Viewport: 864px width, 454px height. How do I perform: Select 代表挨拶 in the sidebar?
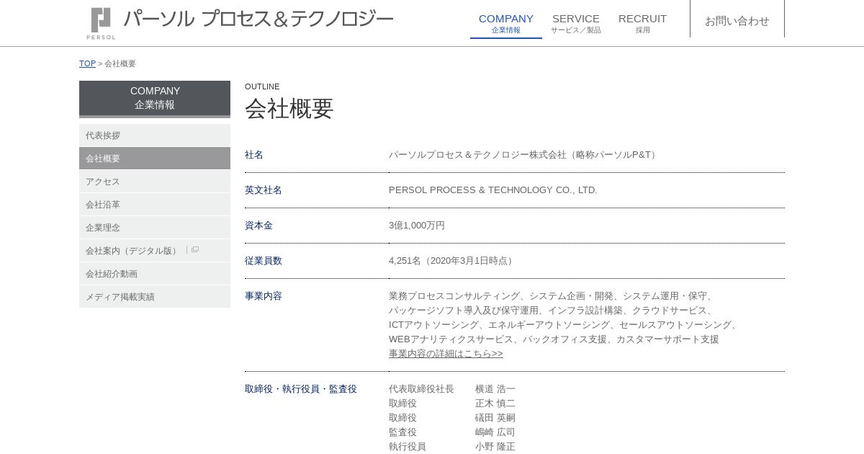point(155,135)
